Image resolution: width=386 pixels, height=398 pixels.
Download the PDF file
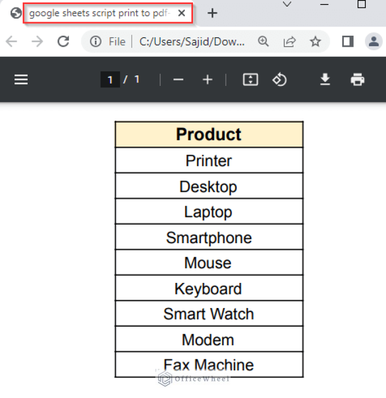point(325,79)
